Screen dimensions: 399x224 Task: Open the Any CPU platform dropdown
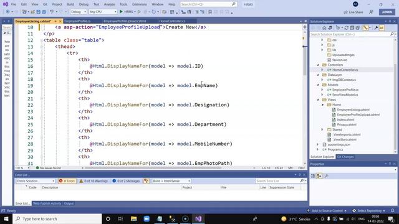pyautogui.click(x=103, y=12)
